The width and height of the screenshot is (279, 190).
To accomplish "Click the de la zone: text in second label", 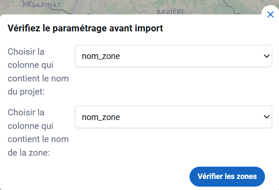I will point(29,153).
